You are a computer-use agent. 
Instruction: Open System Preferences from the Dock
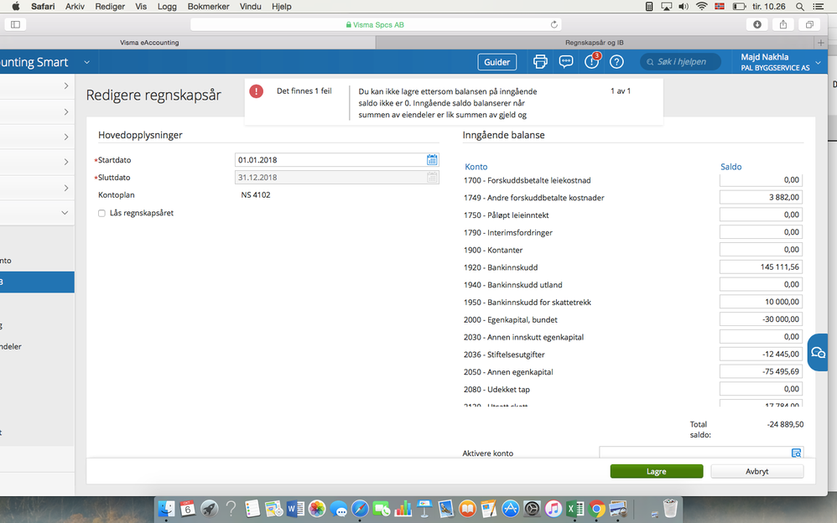pyautogui.click(x=532, y=509)
